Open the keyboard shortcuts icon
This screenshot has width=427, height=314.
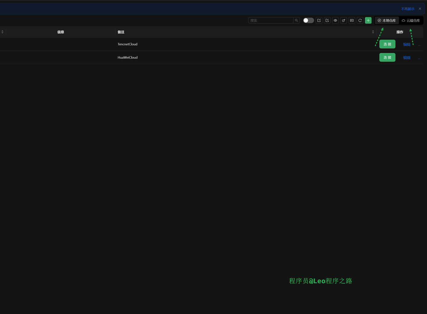pyautogui.click(x=352, y=20)
